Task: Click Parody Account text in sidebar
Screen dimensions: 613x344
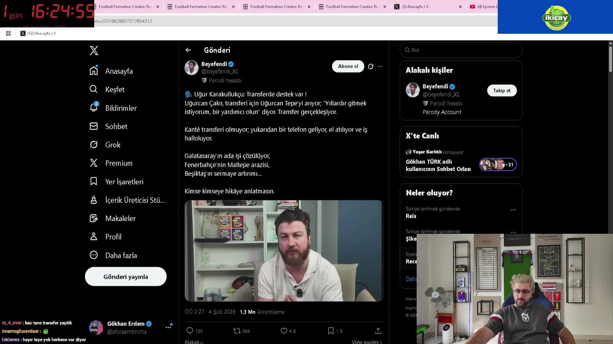Action: pos(442,112)
